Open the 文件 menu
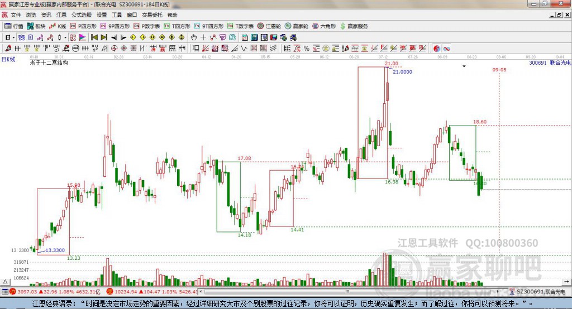This screenshot has width=572, height=309. point(16,15)
